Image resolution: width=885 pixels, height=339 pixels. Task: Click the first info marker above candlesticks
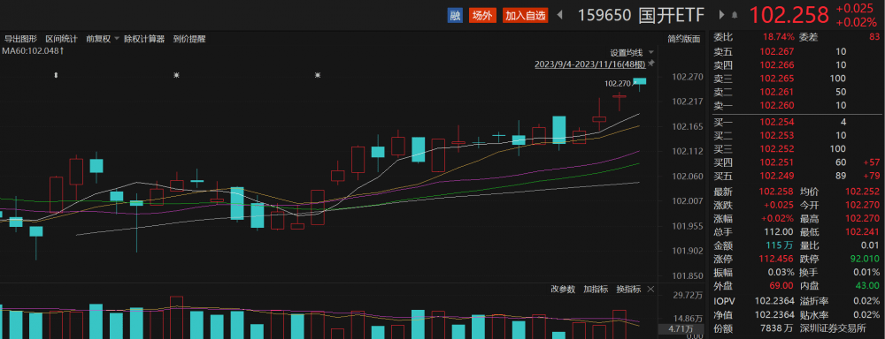click(55, 74)
